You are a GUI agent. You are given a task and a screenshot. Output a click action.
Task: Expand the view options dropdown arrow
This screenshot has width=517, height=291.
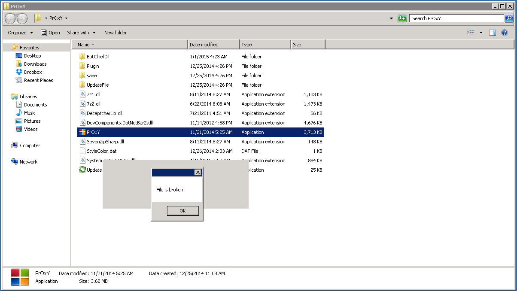481,33
